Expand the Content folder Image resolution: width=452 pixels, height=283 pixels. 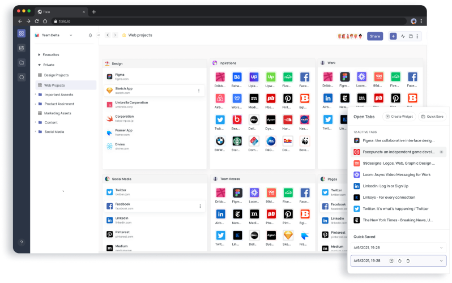[36, 122]
